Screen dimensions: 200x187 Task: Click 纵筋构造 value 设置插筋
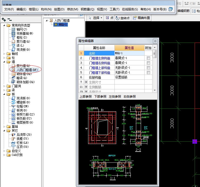coord(129,77)
